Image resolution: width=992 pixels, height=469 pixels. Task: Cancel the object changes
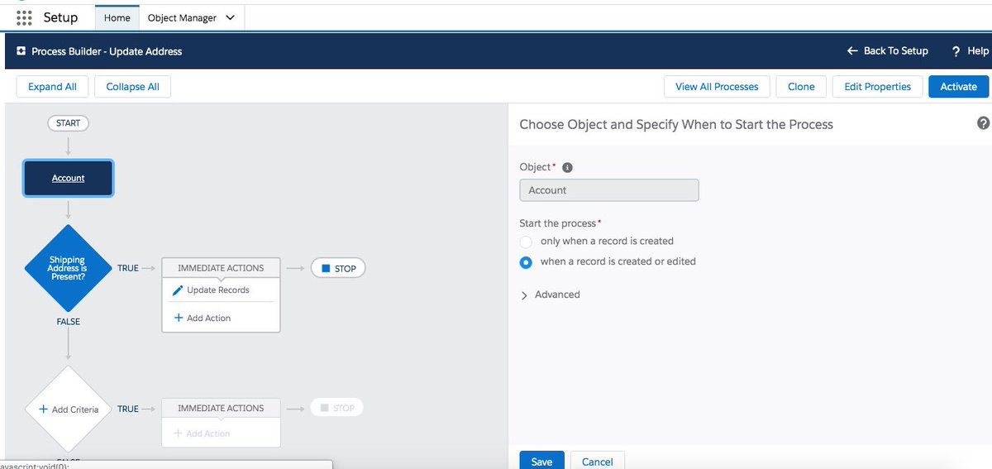point(597,461)
